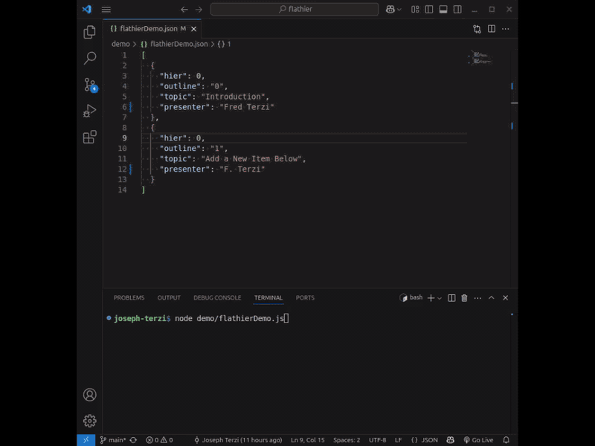The height and width of the screenshot is (446, 595).
Task: Click Ln 9, Col 15 cursor position
Action: [308, 440]
